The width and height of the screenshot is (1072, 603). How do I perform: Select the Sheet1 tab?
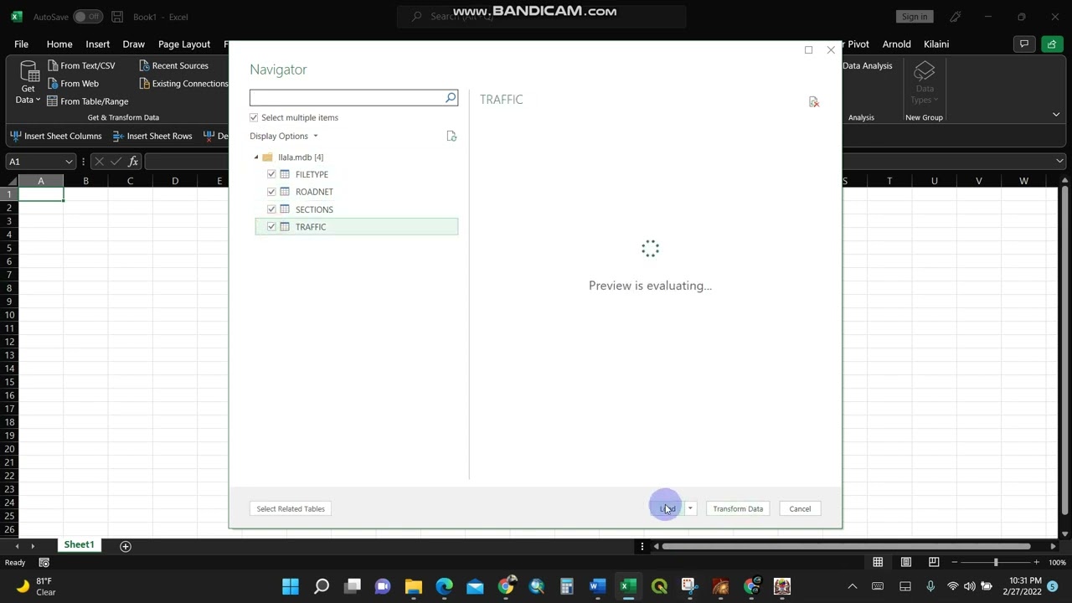[80, 545]
